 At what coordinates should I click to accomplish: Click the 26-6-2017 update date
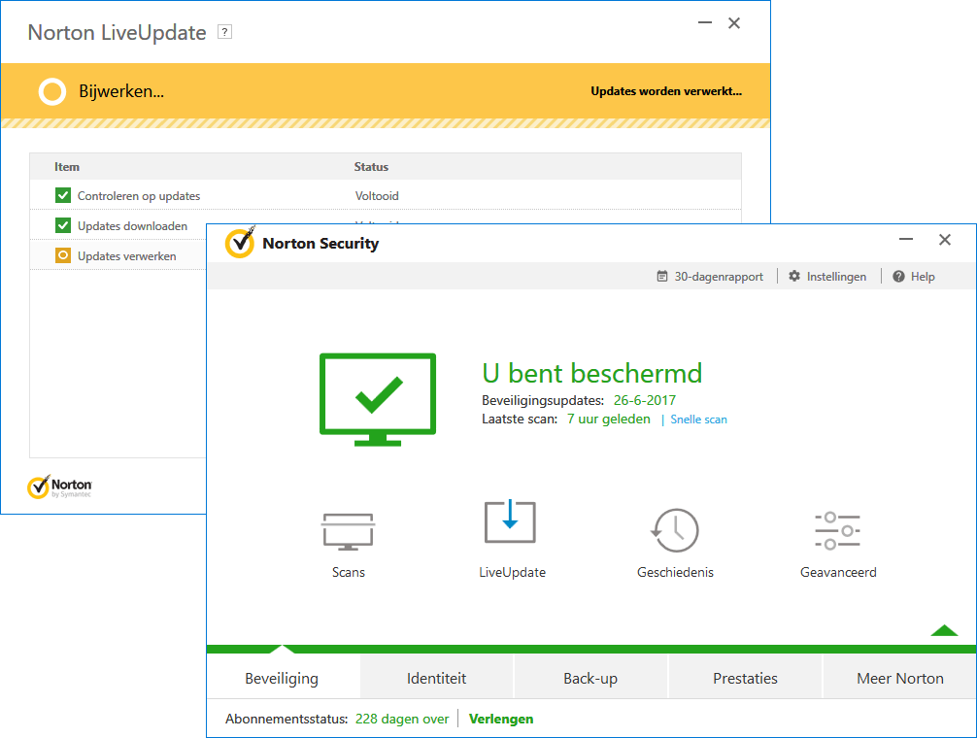[644, 400]
